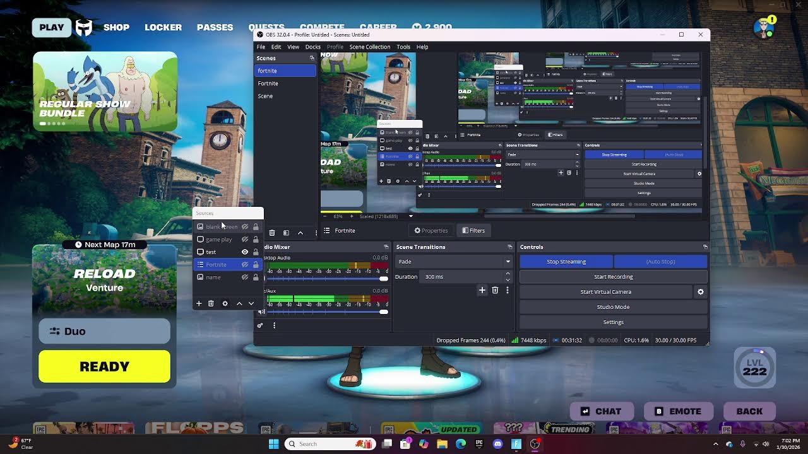
Task: Decrease transition duration with down arrow
Action: 508,279
